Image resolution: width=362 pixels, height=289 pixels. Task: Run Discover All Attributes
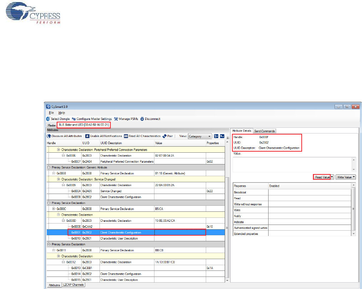65,136
